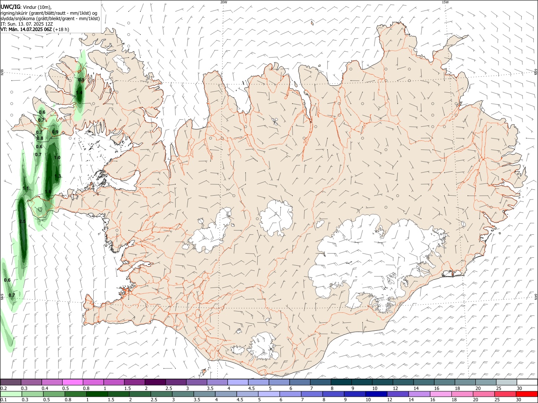Pick the white swatch ending the upper scale
The height and width of the screenshot is (403, 538).
527,382
